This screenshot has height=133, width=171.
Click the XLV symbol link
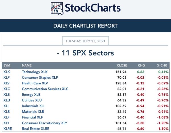tap(7, 83)
